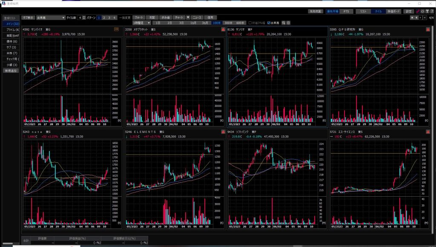436x247 pixels.
Task: Expand the dropdown arrow next to チャート
Action: 188,17
